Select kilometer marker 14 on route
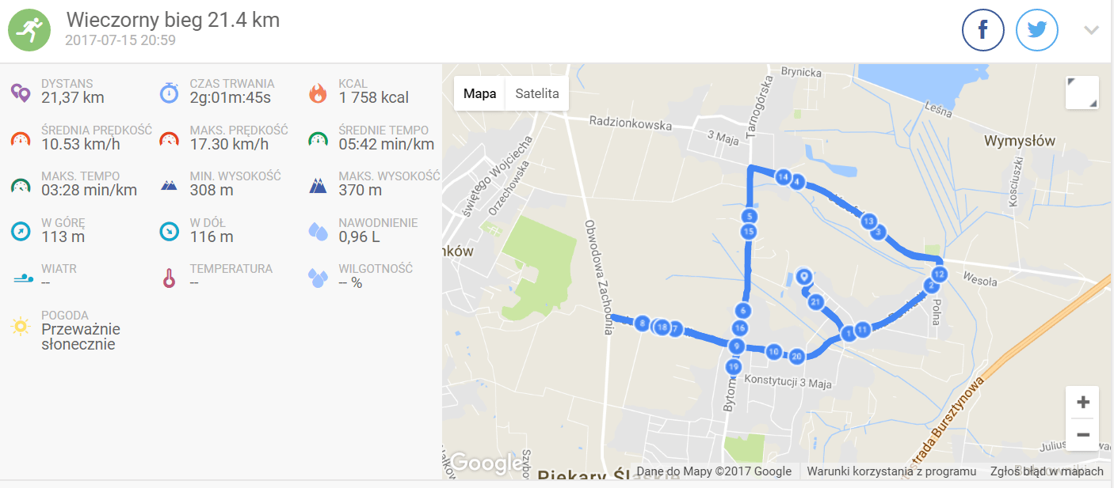Viewport: 1114px width, 488px height. pyautogui.click(x=783, y=177)
